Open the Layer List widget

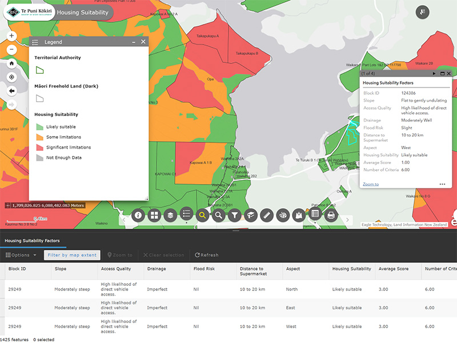170,216
